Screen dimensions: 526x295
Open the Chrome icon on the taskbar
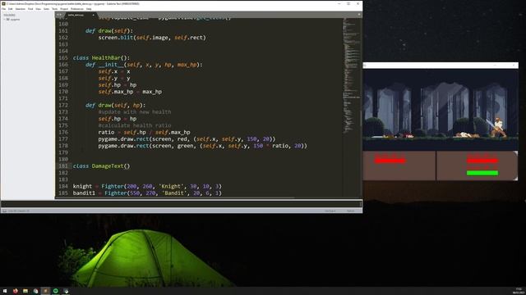click(x=35, y=291)
